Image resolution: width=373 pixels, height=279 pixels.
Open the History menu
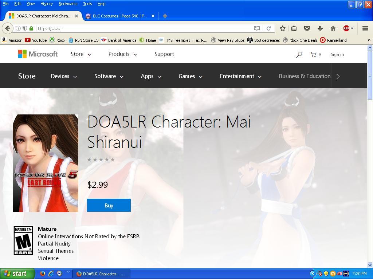[47, 4]
